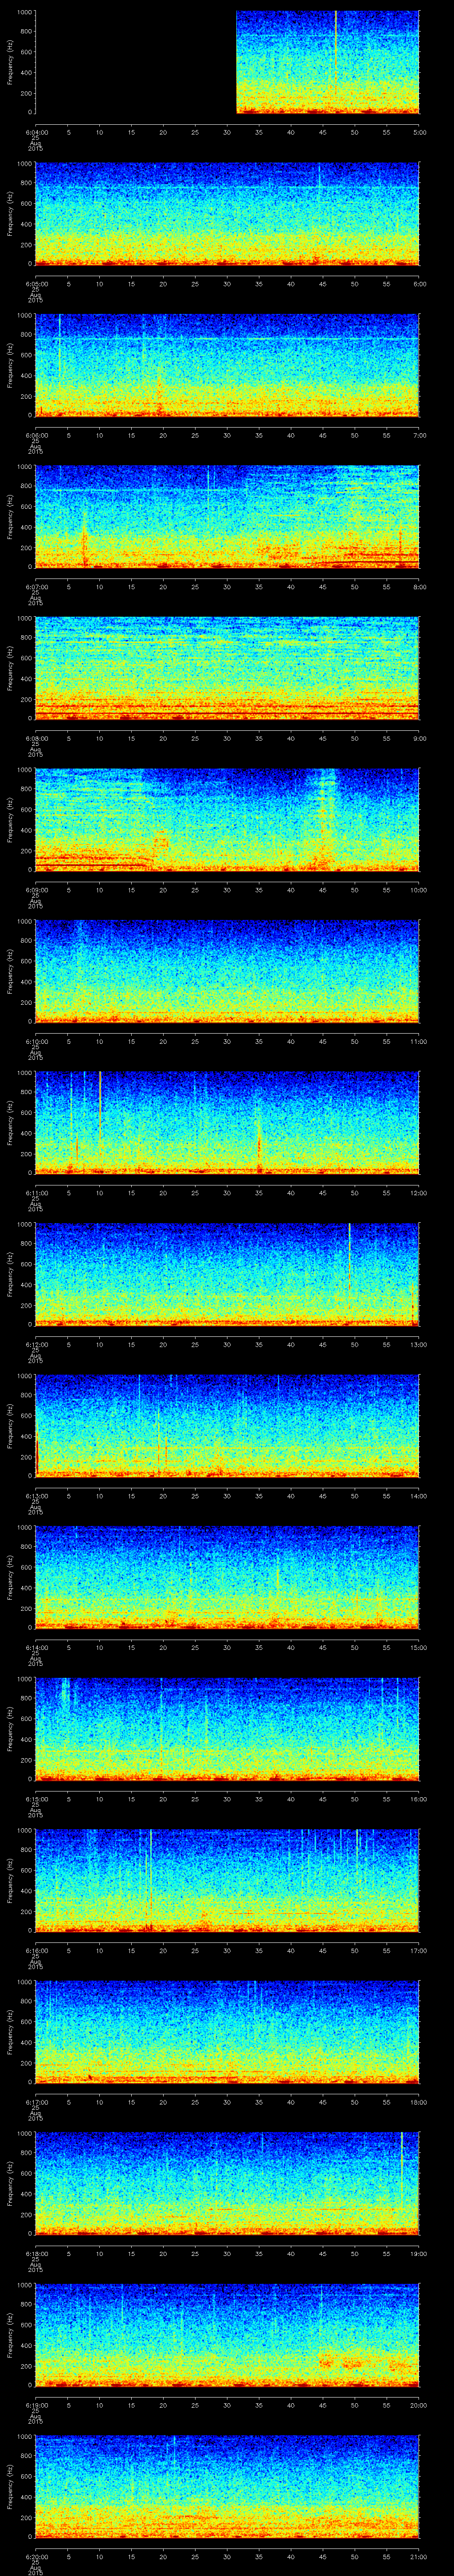Screen dimensions: 454x2576
Task: Open the spectrogram panel starting at 6:13:00
Action: pyautogui.click(x=227, y=1426)
